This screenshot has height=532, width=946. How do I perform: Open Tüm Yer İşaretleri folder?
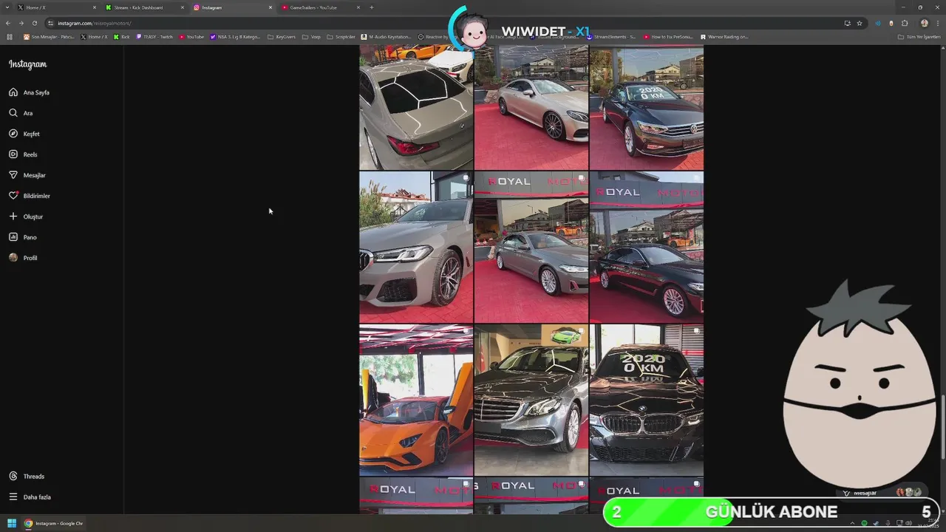coord(919,36)
